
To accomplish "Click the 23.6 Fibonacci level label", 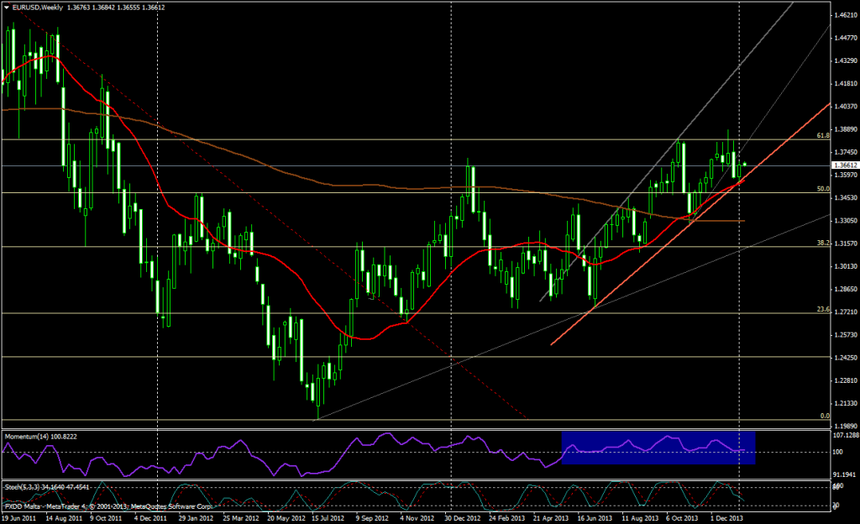I will [823, 309].
